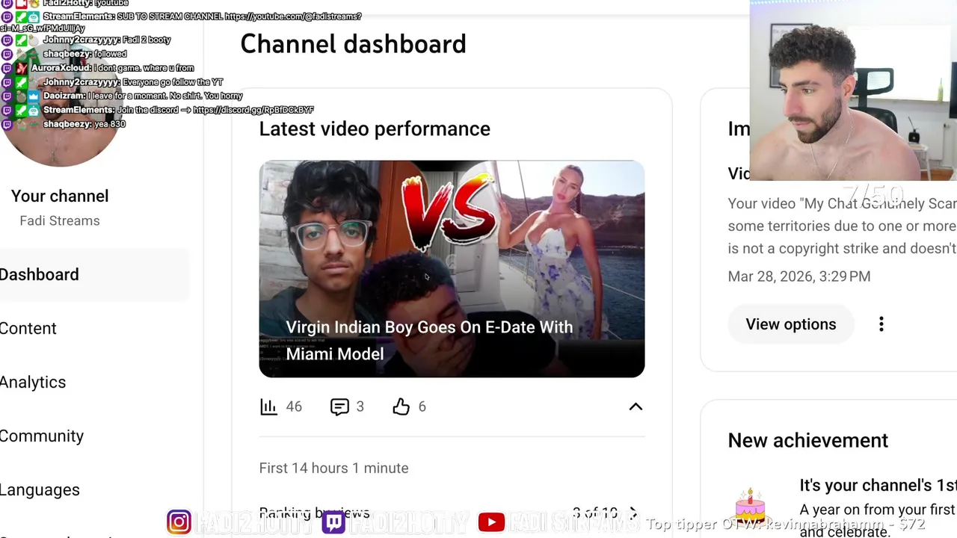Click the View options button

pos(791,324)
